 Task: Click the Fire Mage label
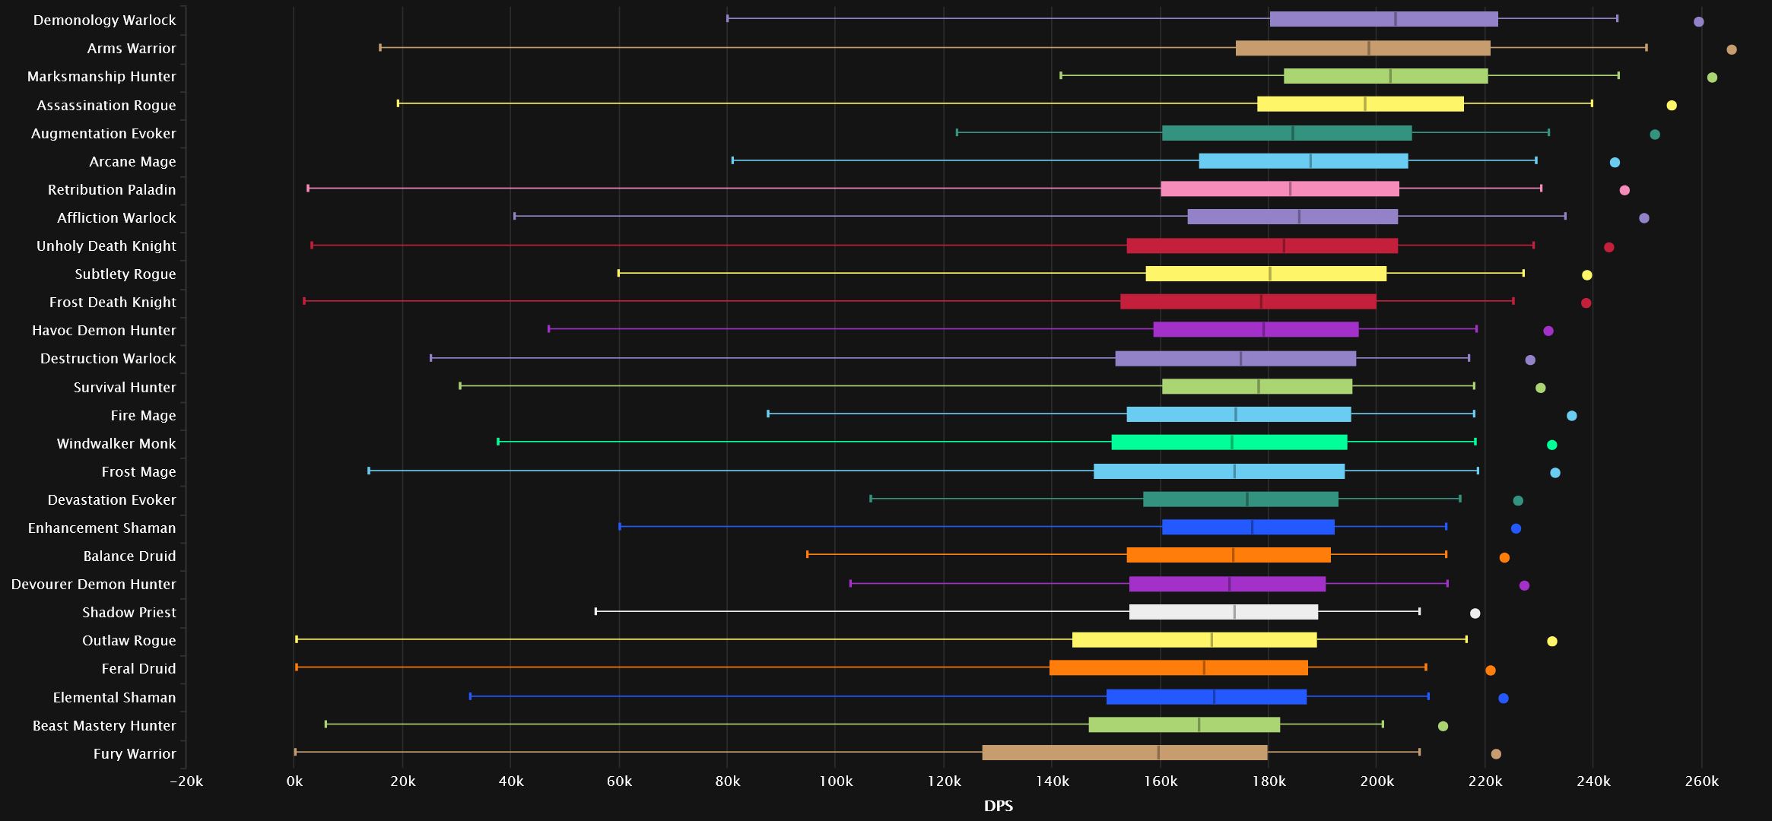click(143, 415)
